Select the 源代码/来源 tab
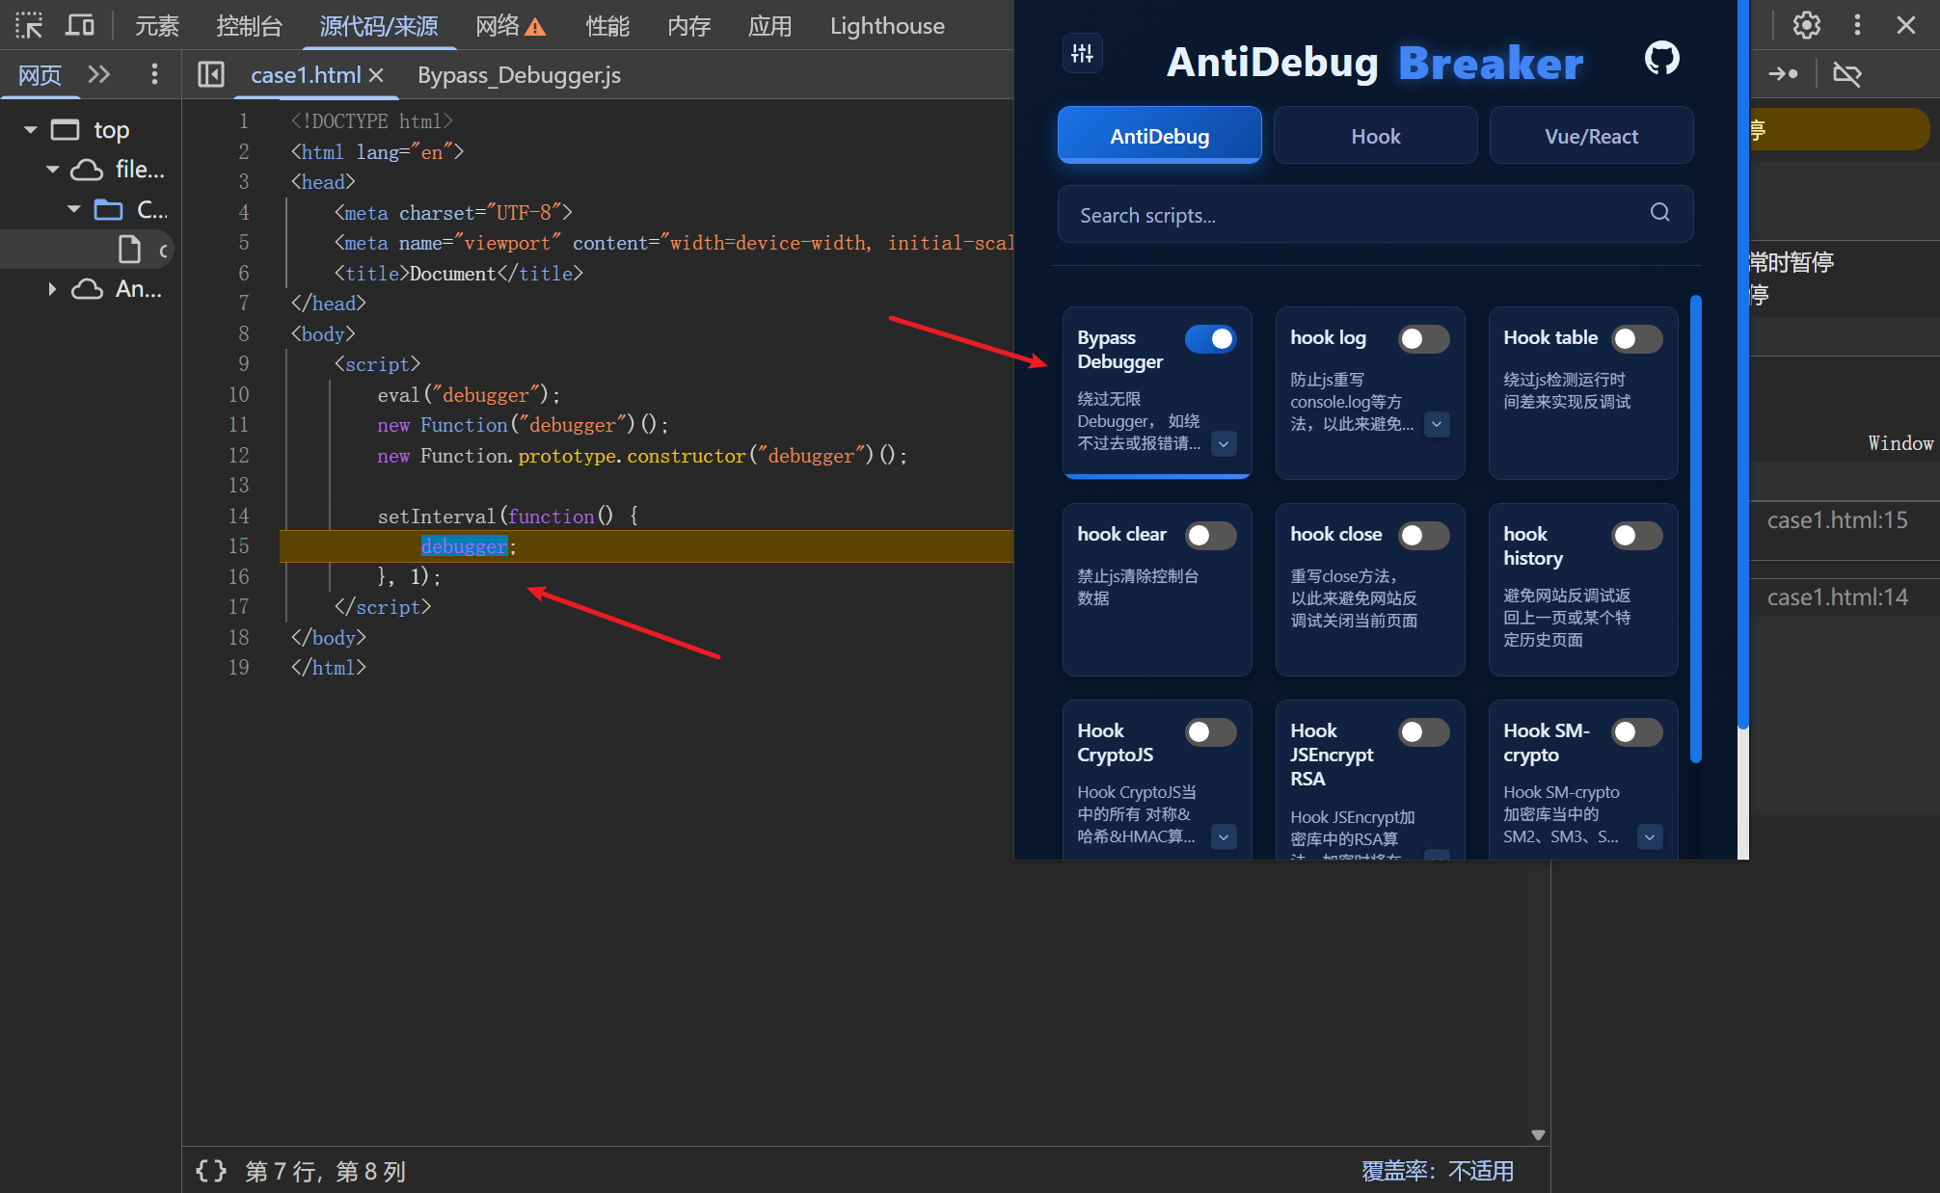Image resolution: width=1940 pixels, height=1193 pixels. 379,26
